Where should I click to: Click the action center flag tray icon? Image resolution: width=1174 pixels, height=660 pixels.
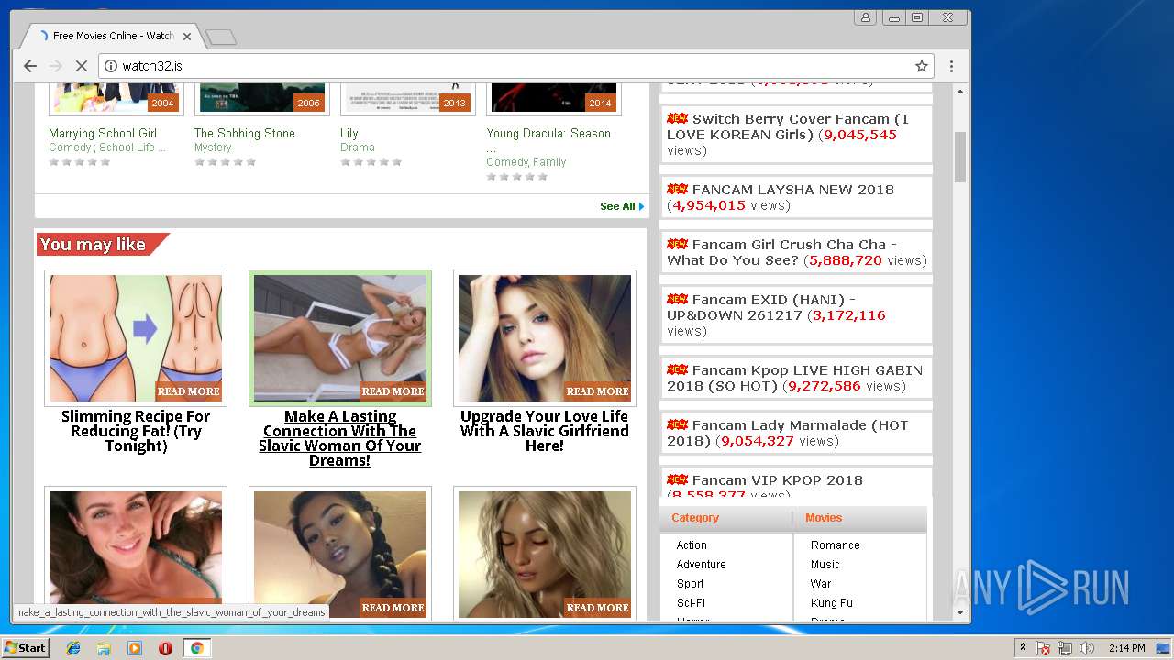coord(1043,648)
